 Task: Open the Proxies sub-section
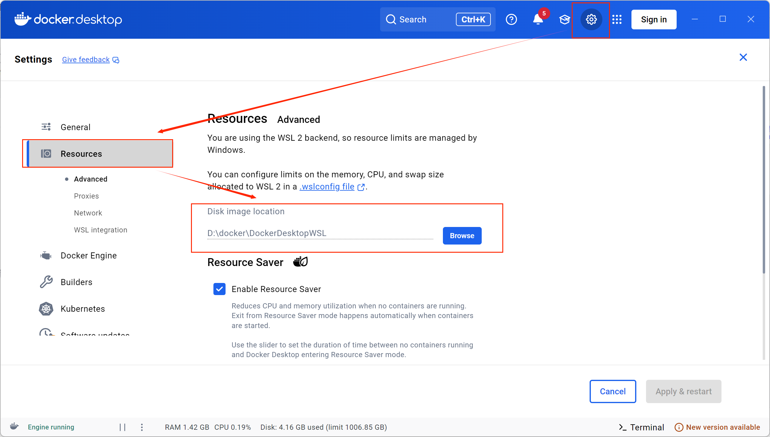[86, 196]
